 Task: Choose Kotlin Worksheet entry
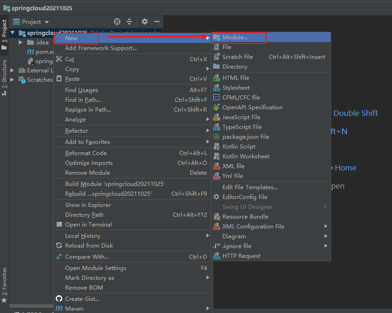point(271,156)
